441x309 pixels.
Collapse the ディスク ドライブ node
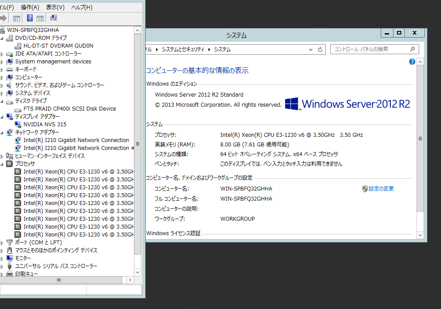[2, 101]
